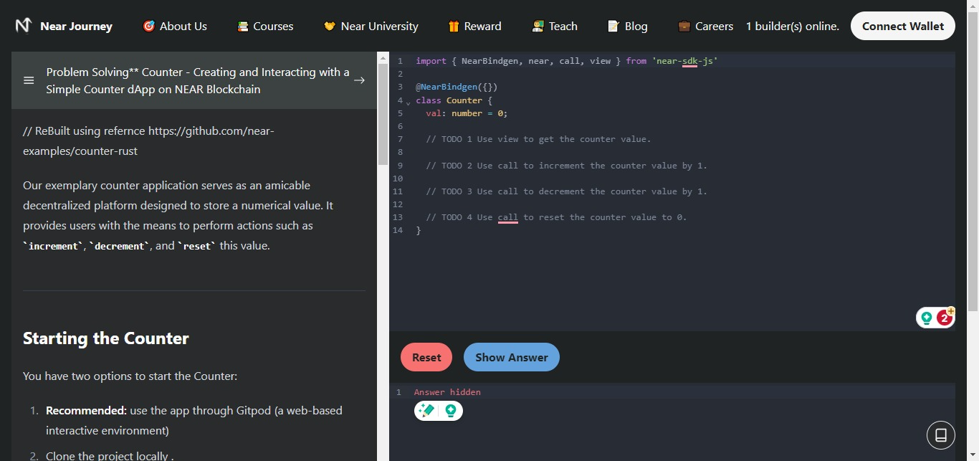Viewport: 979px width, 461px height.
Task: Click the teacher icon beside Teach
Action: click(x=538, y=27)
